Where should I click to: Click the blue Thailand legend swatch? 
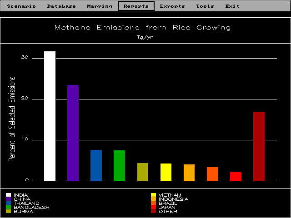[x=8, y=203]
